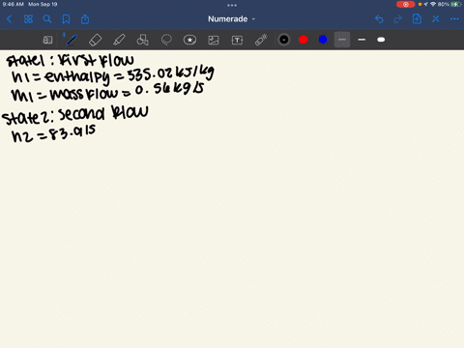Tap the red screen recording indicator
The height and width of the screenshot is (348, 464).
[x=405, y=4]
